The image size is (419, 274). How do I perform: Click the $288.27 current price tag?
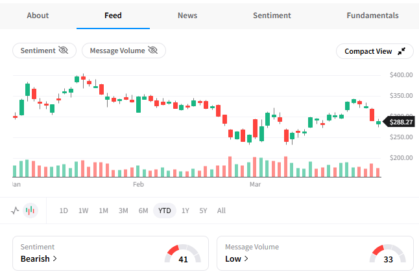point(400,121)
